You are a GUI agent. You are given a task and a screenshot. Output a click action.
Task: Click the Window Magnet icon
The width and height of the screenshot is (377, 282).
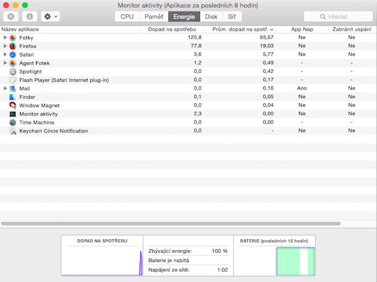[x=13, y=106]
